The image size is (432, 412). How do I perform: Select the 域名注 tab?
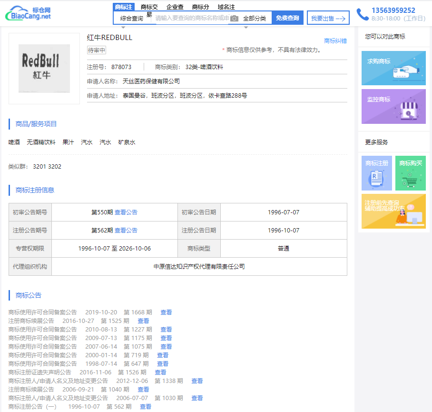point(226,7)
